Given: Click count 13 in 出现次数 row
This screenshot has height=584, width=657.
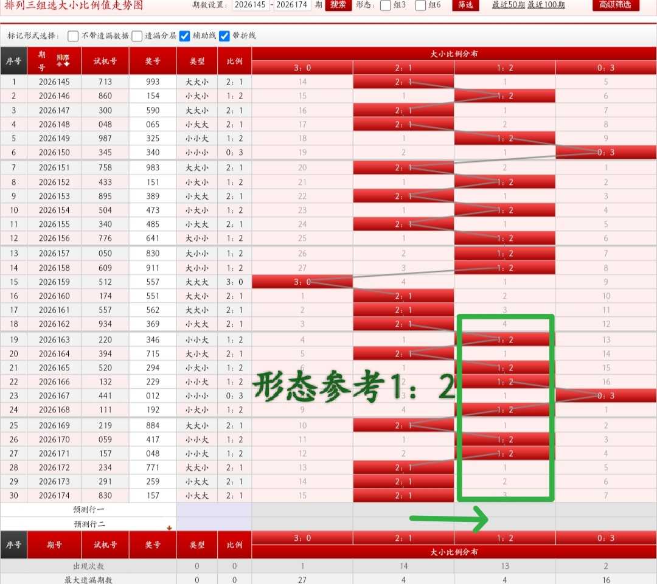Looking at the screenshot, I should (x=505, y=566).
